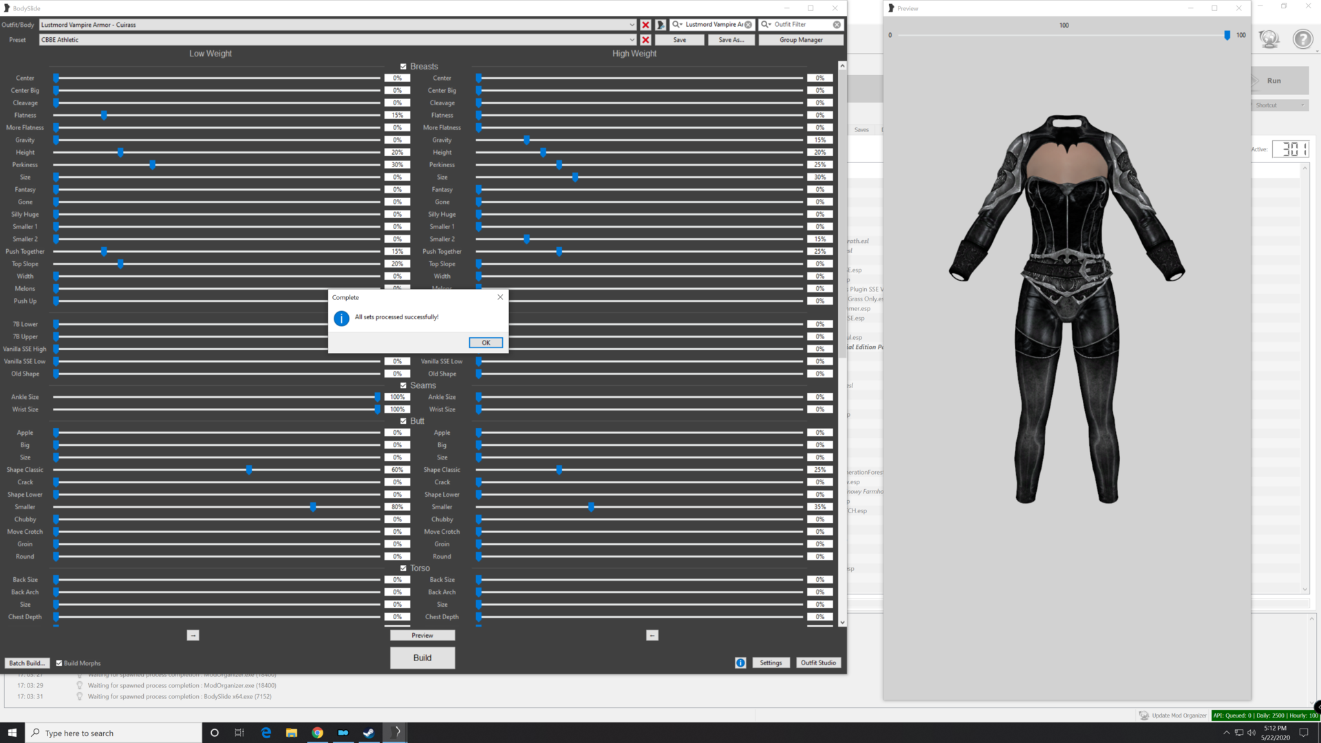Viewport: 1321px width, 743px height.
Task: Open Cortana circle on the taskbar
Action: pyautogui.click(x=215, y=733)
